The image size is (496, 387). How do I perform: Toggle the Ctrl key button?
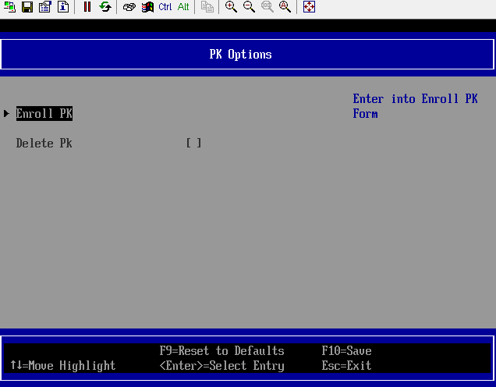tap(165, 7)
